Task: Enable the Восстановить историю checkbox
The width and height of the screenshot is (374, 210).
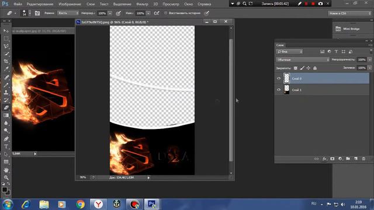Action: pyautogui.click(x=165, y=13)
